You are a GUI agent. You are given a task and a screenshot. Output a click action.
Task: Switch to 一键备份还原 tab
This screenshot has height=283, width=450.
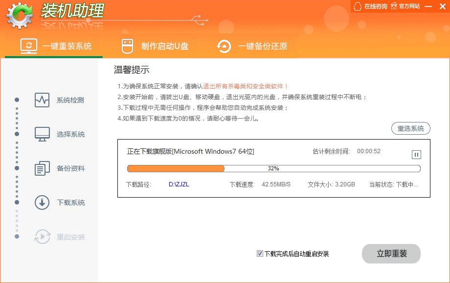pyautogui.click(x=252, y=46)
